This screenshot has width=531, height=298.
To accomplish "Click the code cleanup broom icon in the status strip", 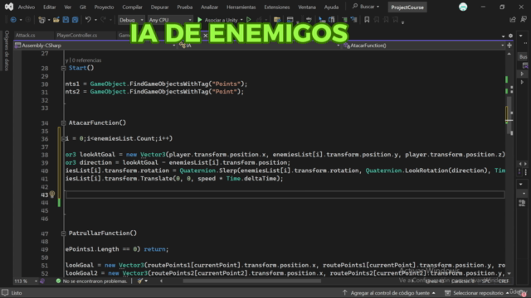I will 140,281.
